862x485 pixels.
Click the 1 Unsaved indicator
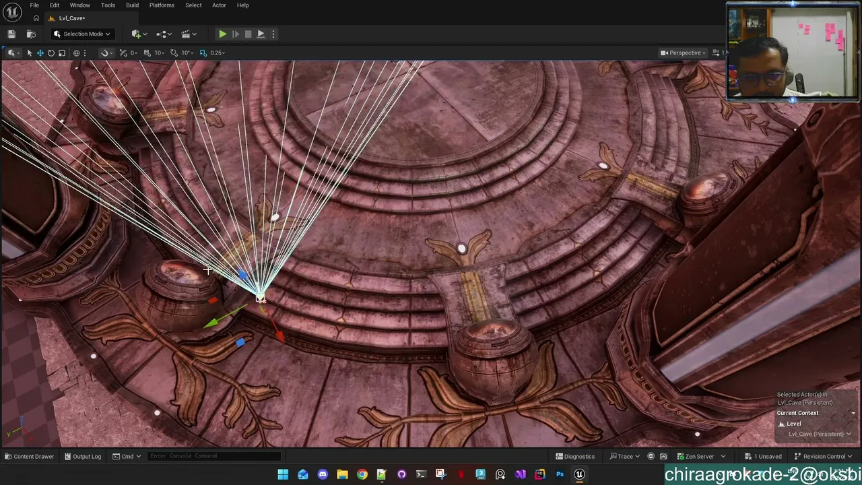(x=763, y=456)
